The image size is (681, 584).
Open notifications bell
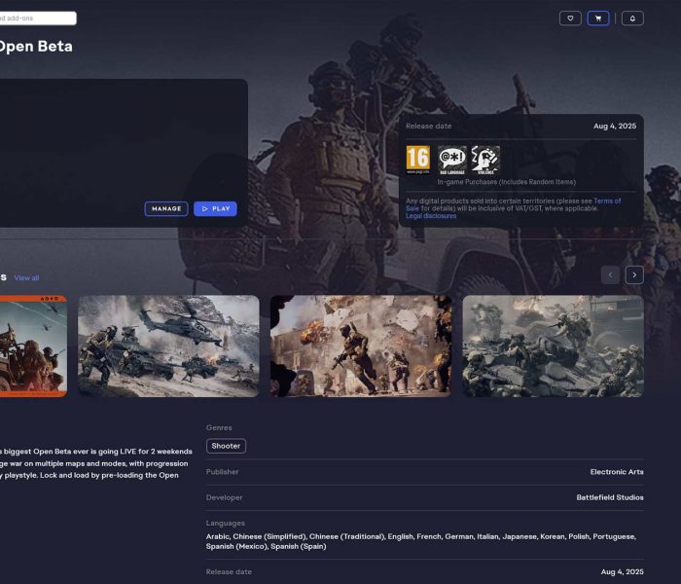(632, 18)
